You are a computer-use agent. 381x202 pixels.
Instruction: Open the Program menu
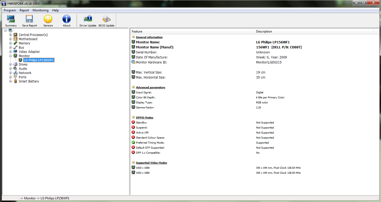coord(10,10)
